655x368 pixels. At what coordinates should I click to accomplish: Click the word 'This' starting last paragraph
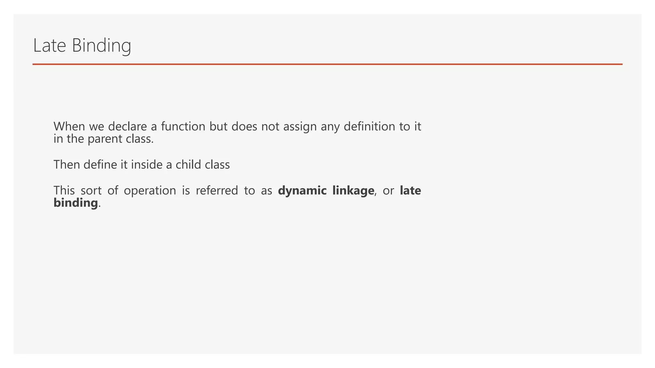[64, 190]
